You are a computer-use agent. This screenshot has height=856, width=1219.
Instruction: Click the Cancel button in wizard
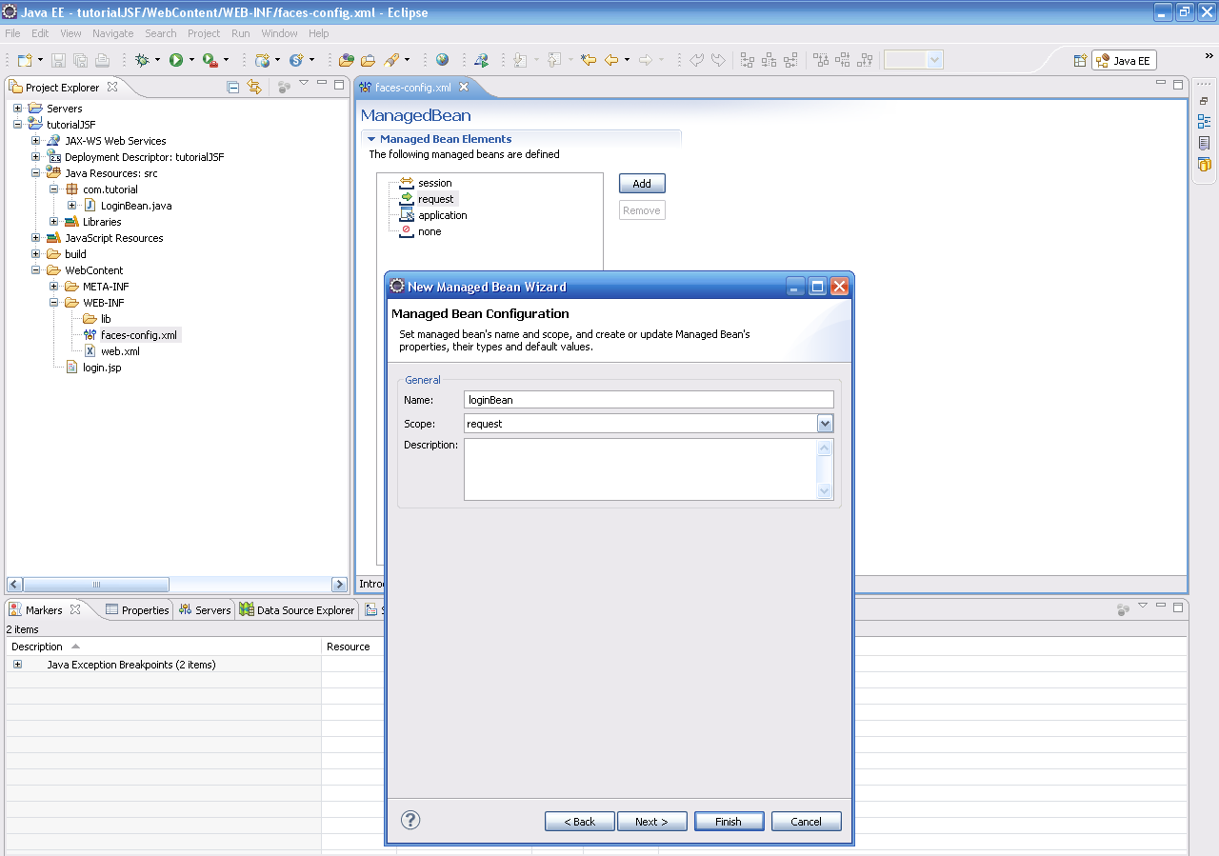[806, 822]
